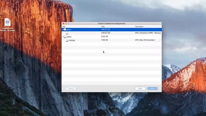
Task: Collapse the rdisk2 disclosure triangle
Action: coord(63,37)
